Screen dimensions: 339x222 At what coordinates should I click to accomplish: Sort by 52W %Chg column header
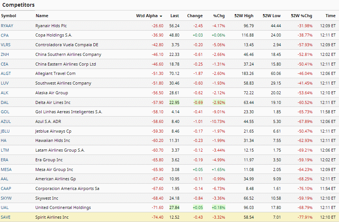point(301,16)
